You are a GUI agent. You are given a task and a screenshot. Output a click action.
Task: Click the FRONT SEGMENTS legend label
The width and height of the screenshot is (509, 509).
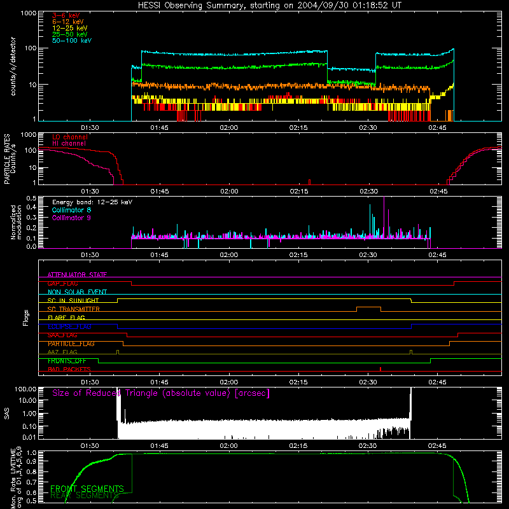coord(87,489)
